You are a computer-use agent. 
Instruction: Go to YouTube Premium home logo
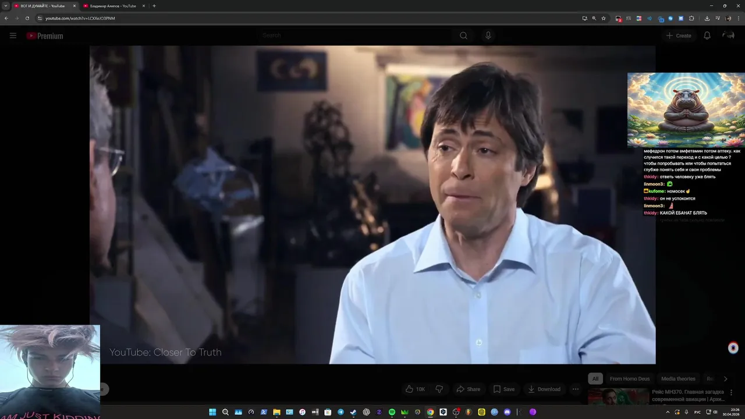44,35
